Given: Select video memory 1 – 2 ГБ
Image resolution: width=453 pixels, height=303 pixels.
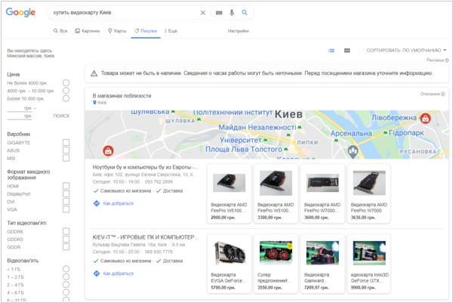Looking at the screenshot, I should coord(66,277).
